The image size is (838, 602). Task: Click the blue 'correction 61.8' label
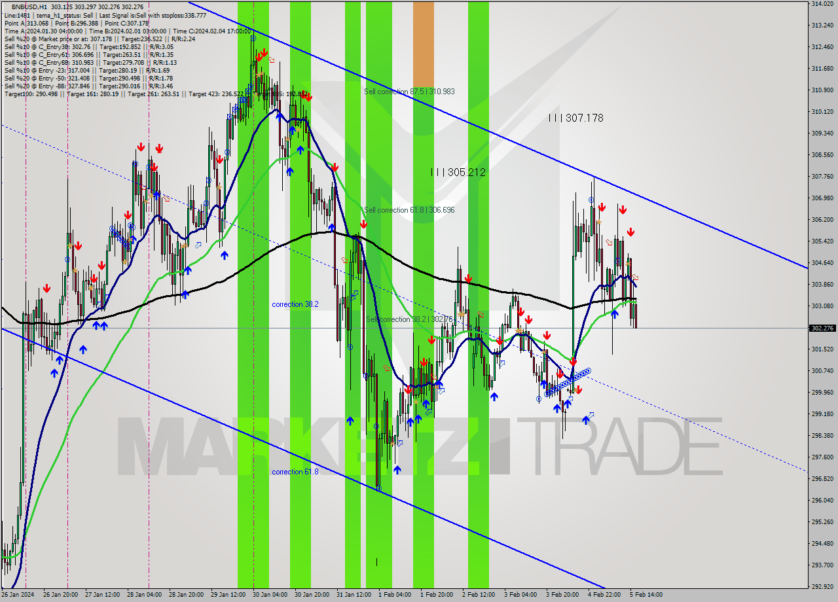pyautogui.click(x=295, y=472)
